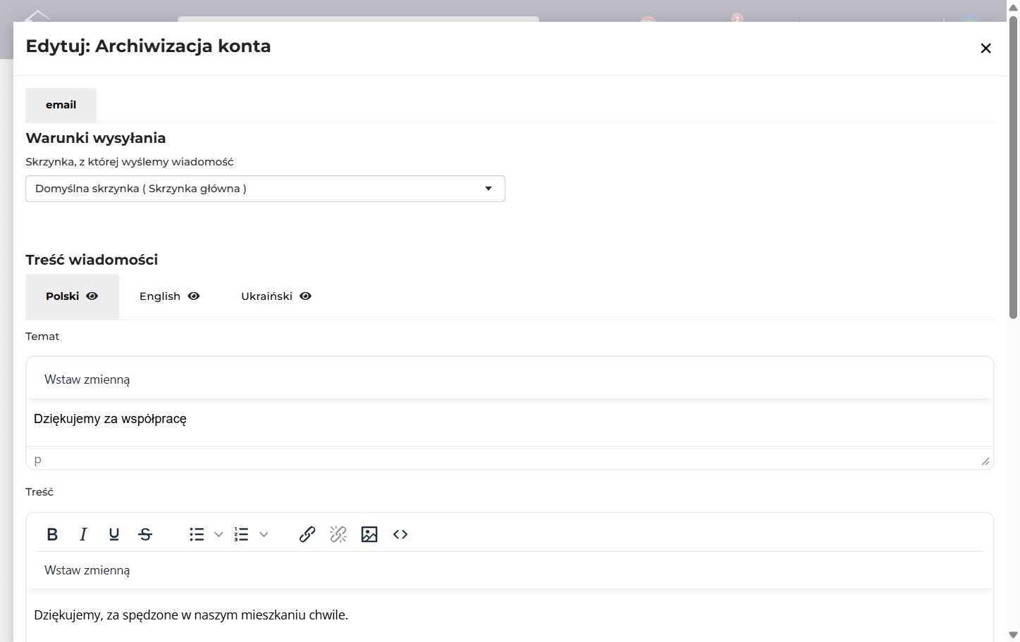Click the Treść field label
This screenshot has height=642, width=1020.
coord(39,492)
